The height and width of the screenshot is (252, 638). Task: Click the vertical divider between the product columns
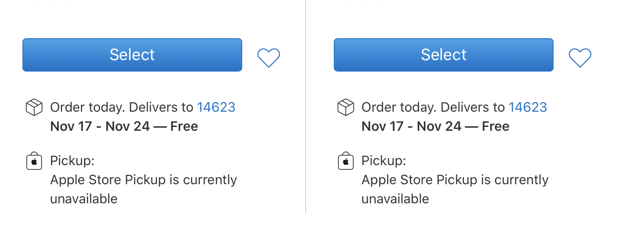click(306, 119)
